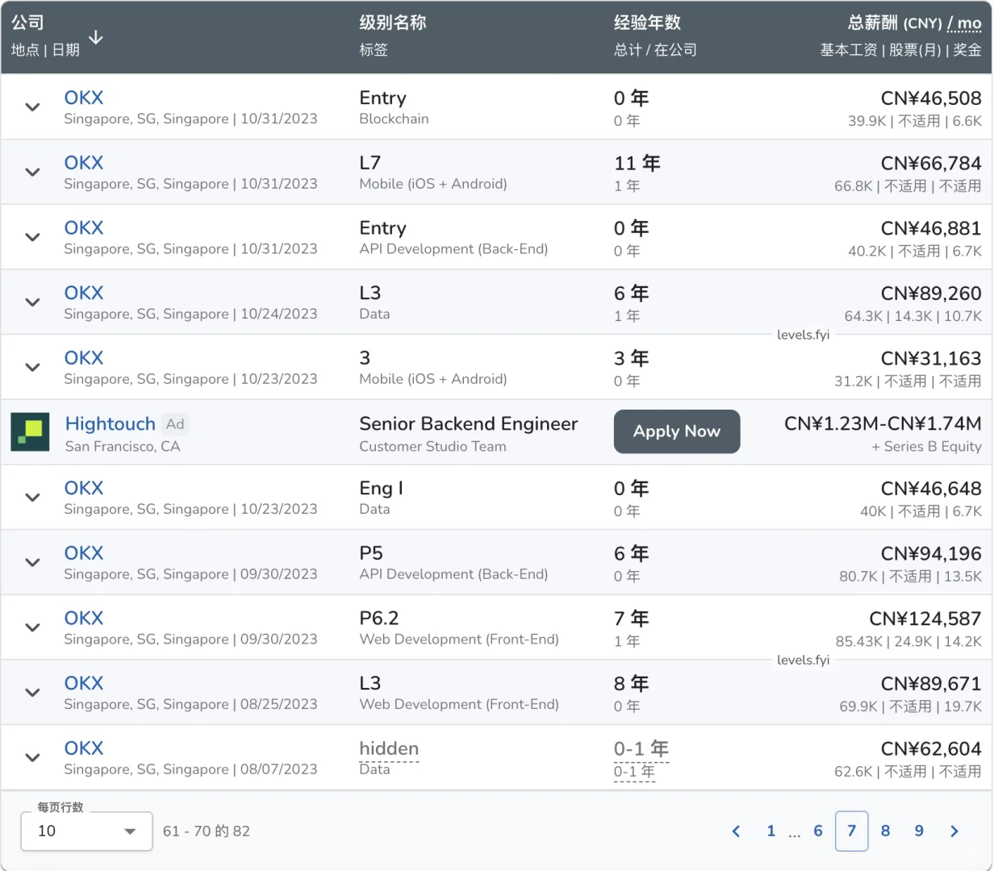Click the 公司 column header
This screenshot has height=871, width=994.
[27, 23]
